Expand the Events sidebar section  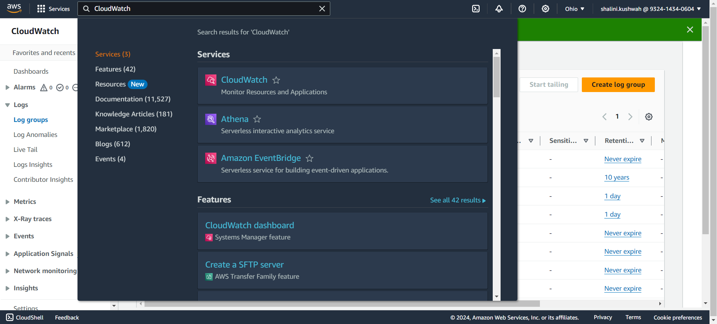7,236
